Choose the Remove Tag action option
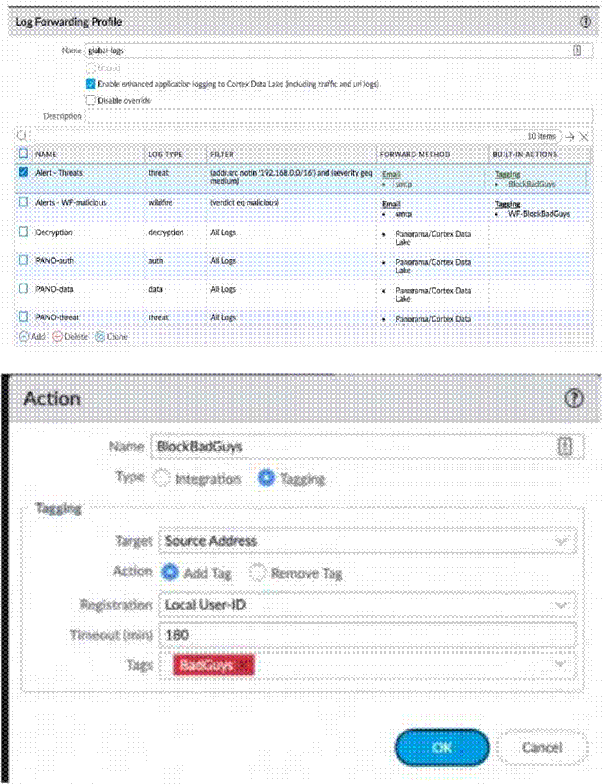The height and width of the screenshot is (784, 602). click(258, 572)
